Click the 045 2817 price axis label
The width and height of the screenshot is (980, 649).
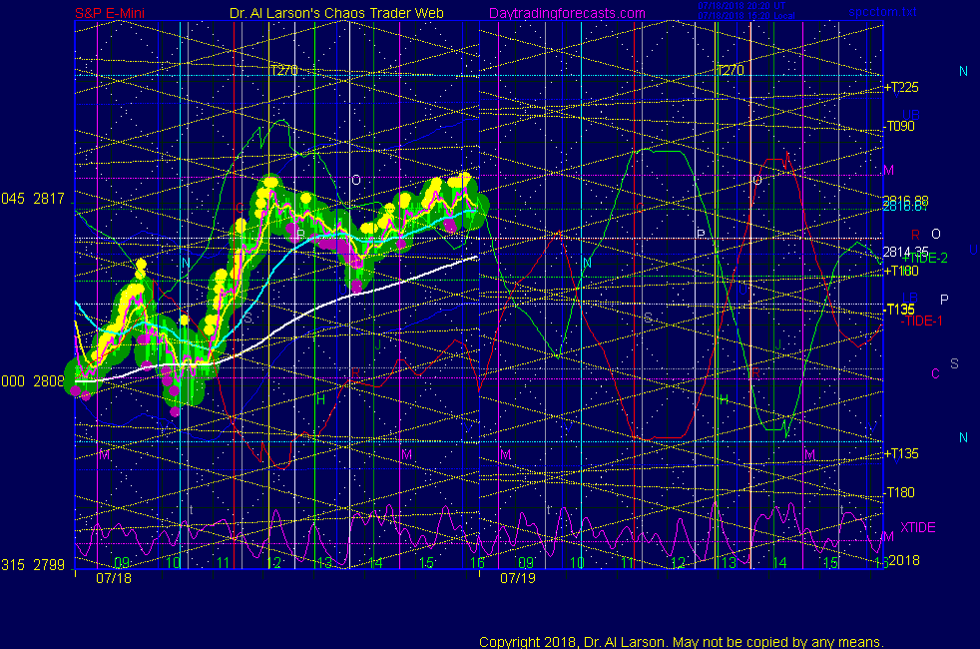tap(33, 199)
